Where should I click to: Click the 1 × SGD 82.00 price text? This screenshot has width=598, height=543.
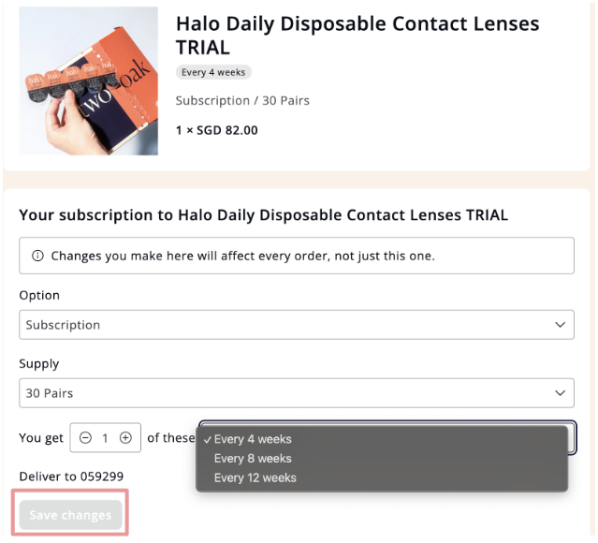pos(216,130)
